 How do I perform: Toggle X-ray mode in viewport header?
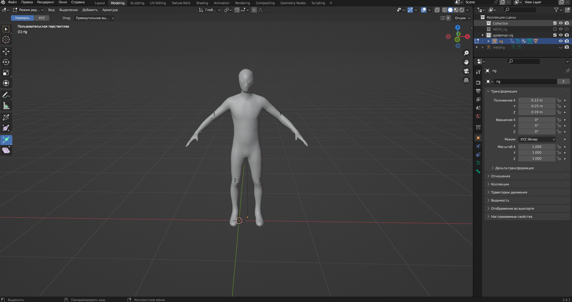437,10
